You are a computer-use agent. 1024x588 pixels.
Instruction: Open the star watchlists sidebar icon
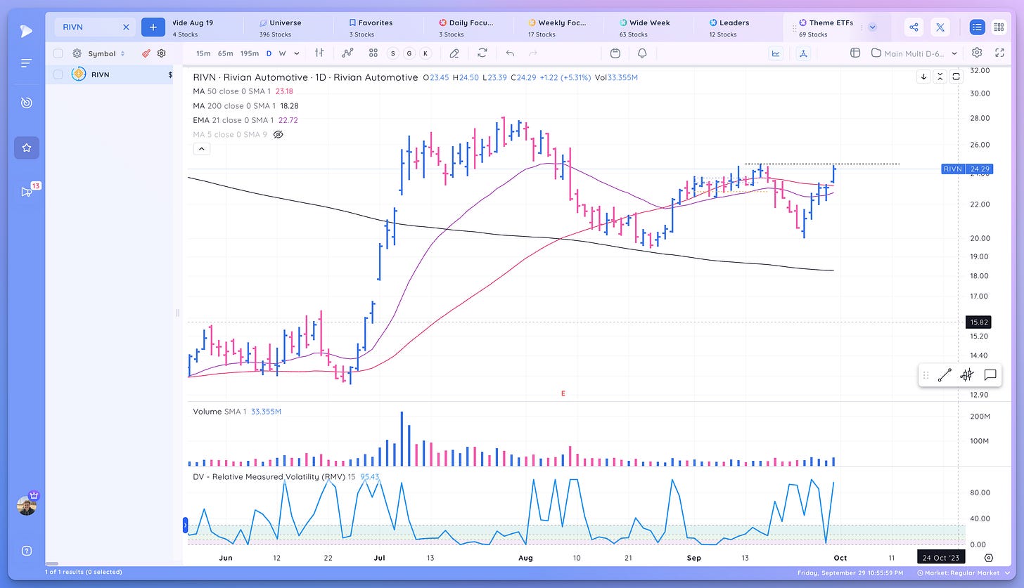coord(26,148)
